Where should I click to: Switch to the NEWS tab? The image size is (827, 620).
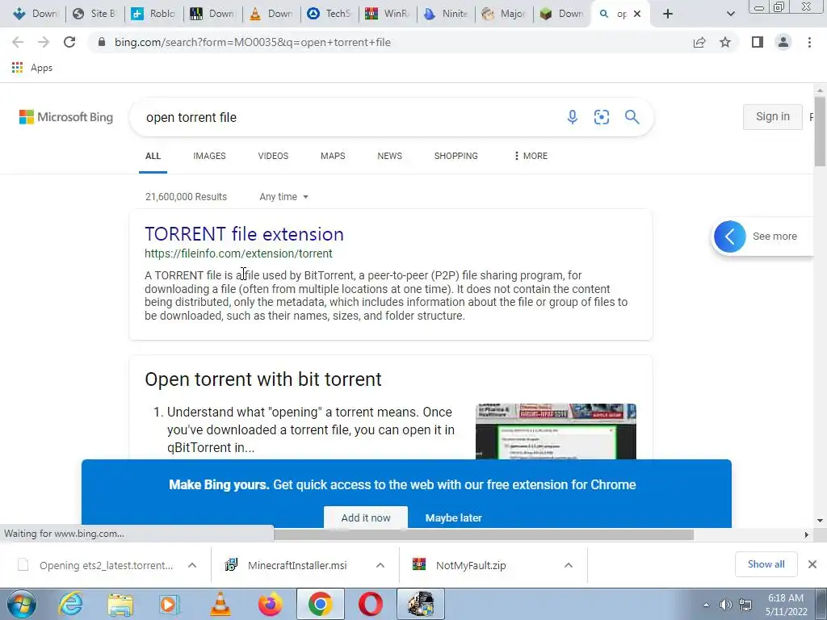tap(390, 156)
